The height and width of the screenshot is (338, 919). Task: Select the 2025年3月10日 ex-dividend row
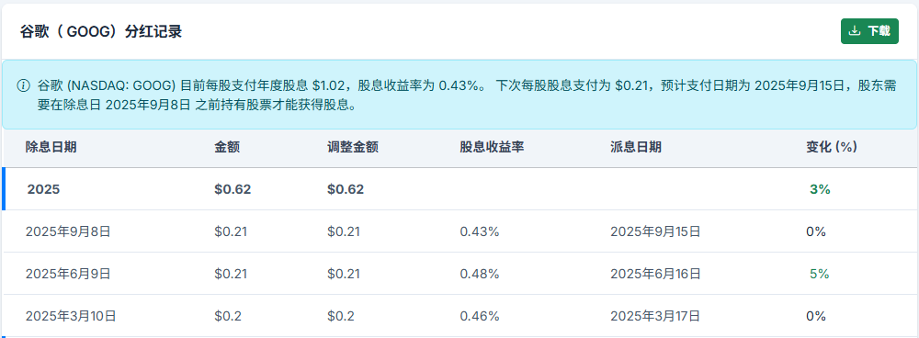coord(460,316)
